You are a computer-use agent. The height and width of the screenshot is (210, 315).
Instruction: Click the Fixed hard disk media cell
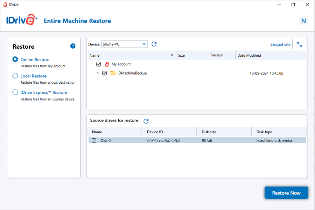coord(274,140)
